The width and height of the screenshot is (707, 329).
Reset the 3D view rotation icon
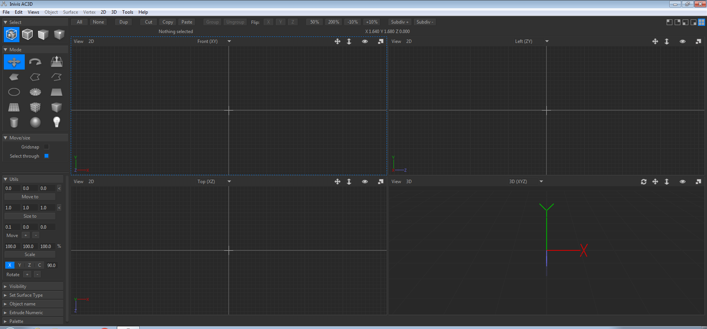(x=643, y=182)
